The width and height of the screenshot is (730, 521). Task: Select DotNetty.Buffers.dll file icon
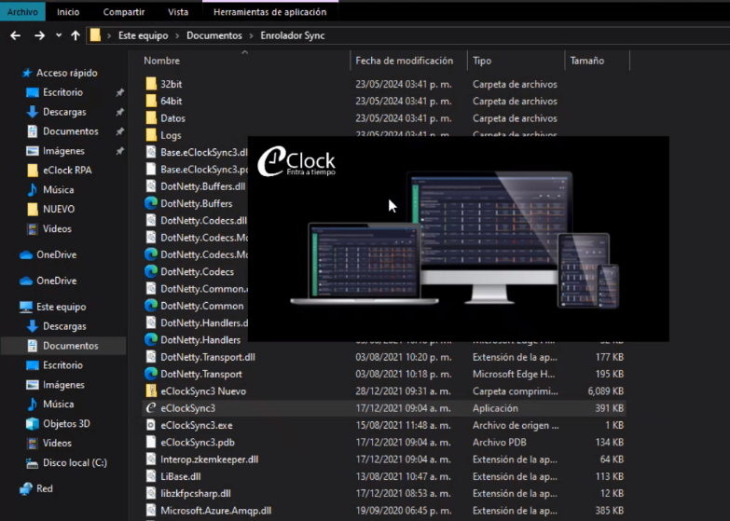(x=151, y=186)
